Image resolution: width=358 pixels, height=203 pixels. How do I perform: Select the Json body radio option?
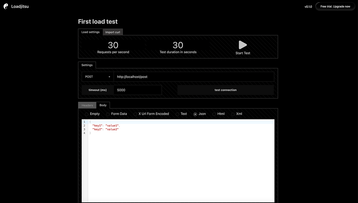195,114
